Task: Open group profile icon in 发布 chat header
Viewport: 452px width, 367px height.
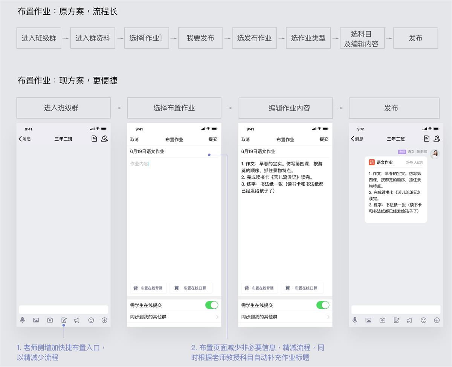Action: (x=437, y=139)
